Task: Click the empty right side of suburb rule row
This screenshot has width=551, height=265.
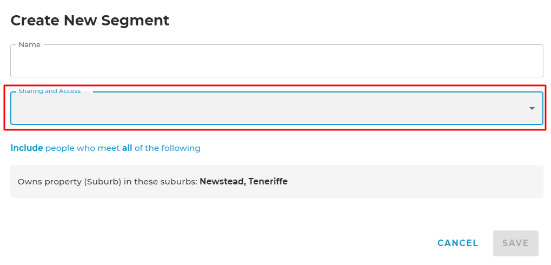Action: [433, 182]
